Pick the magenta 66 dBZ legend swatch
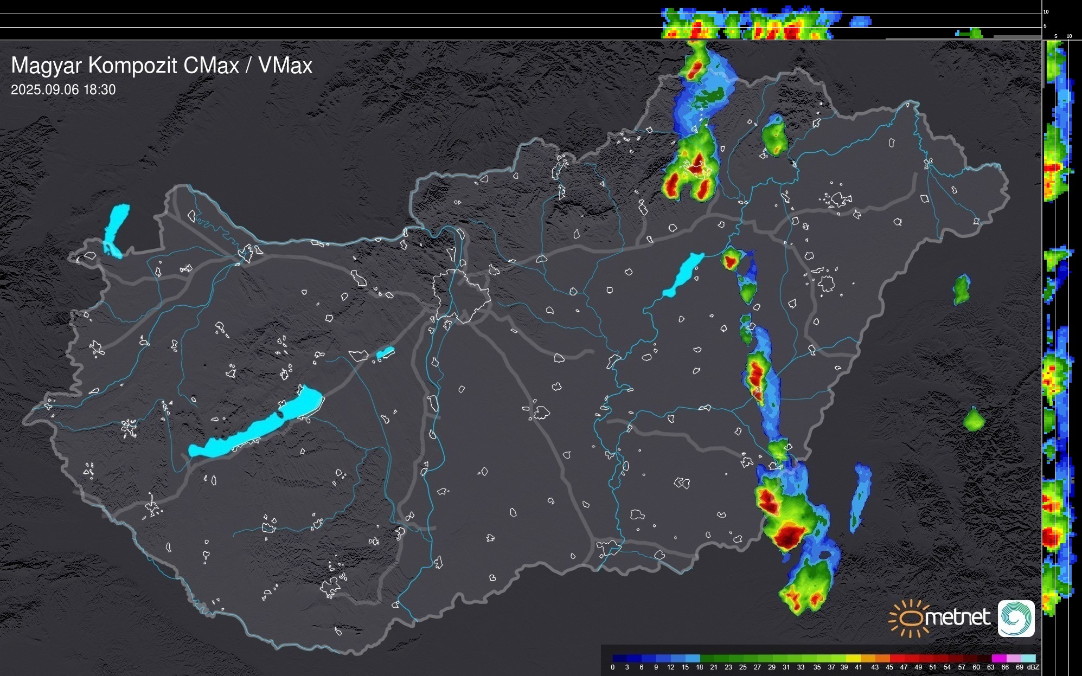The height and width of the screenshot is (676, 1082). (x=1000, y=659)
